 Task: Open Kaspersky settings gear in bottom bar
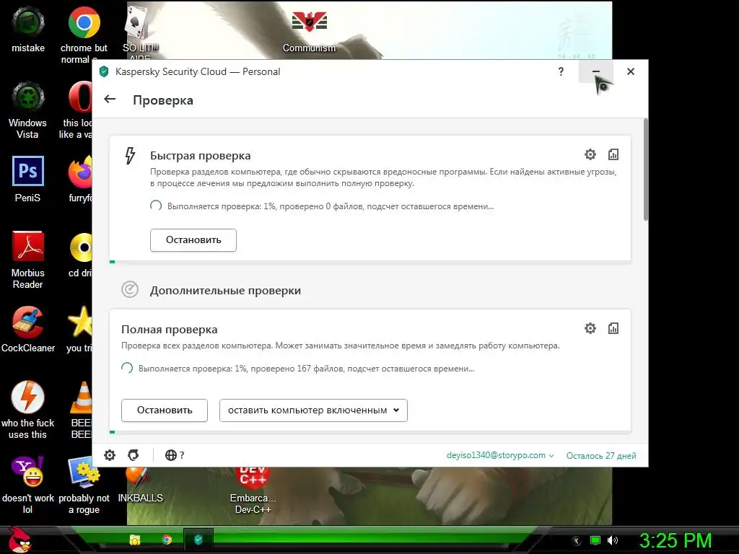(x=110, y=455)
